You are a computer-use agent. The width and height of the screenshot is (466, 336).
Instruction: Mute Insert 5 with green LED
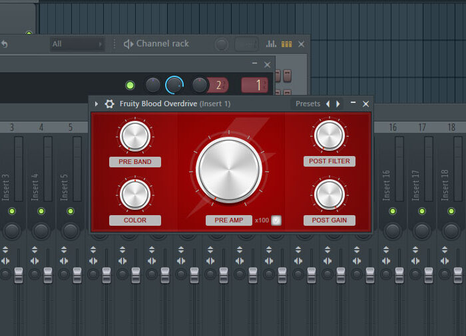point(71,211)
